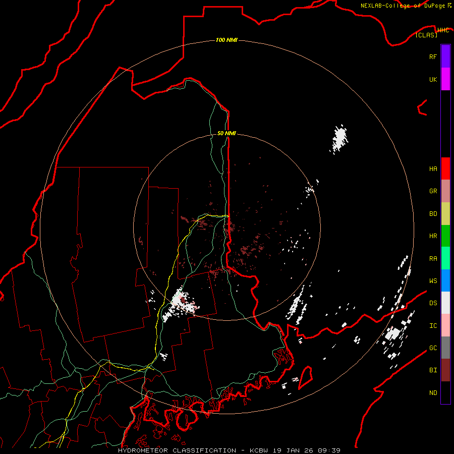This screenshot has width=454, height=454.
Task: Click the HA red legend swatch
Action: click(445, 168)
